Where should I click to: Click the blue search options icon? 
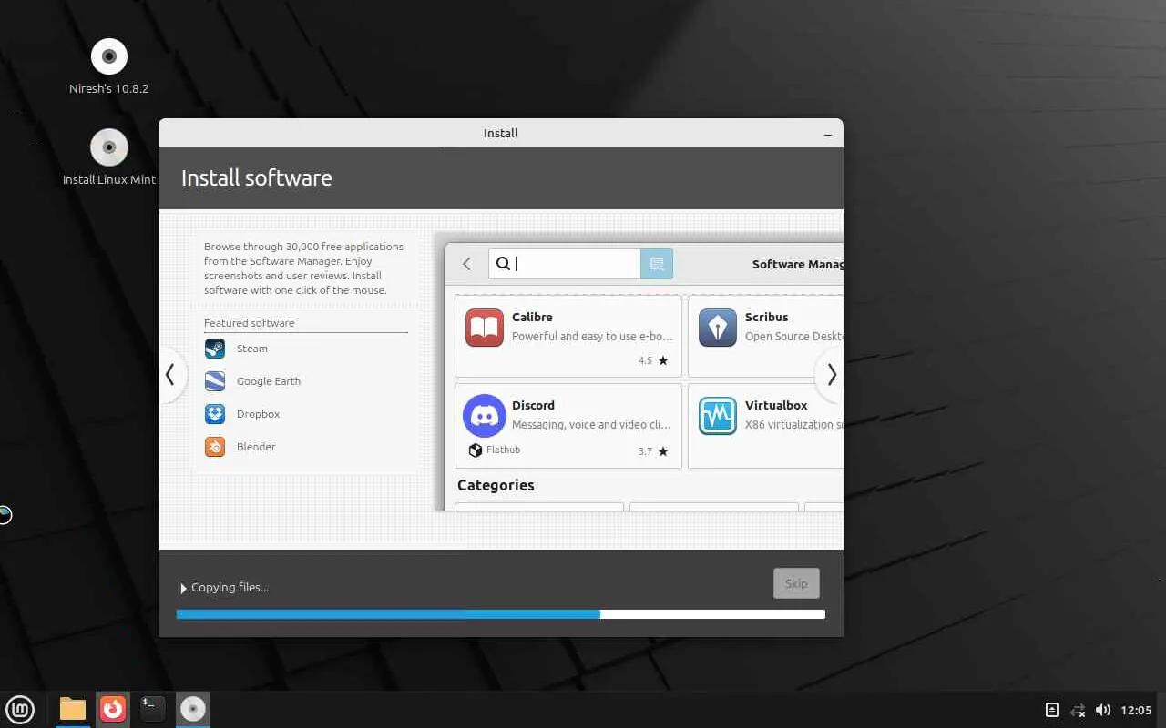[657, 264]
